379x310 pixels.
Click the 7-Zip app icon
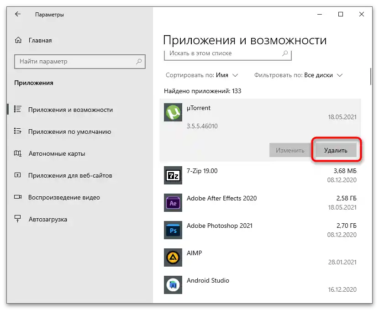173,175
